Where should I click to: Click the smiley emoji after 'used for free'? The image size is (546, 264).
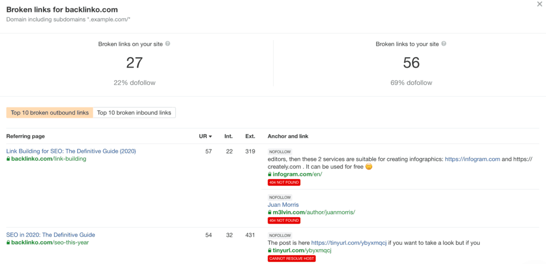(369, 166)
